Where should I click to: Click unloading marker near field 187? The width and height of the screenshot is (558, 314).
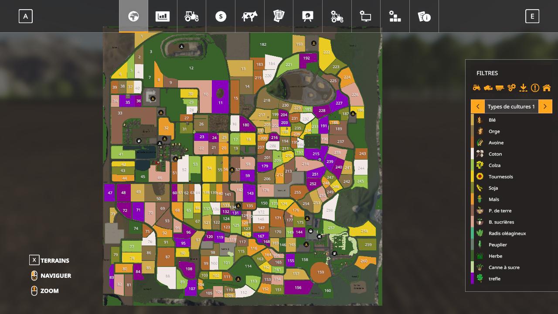(353, 114)
